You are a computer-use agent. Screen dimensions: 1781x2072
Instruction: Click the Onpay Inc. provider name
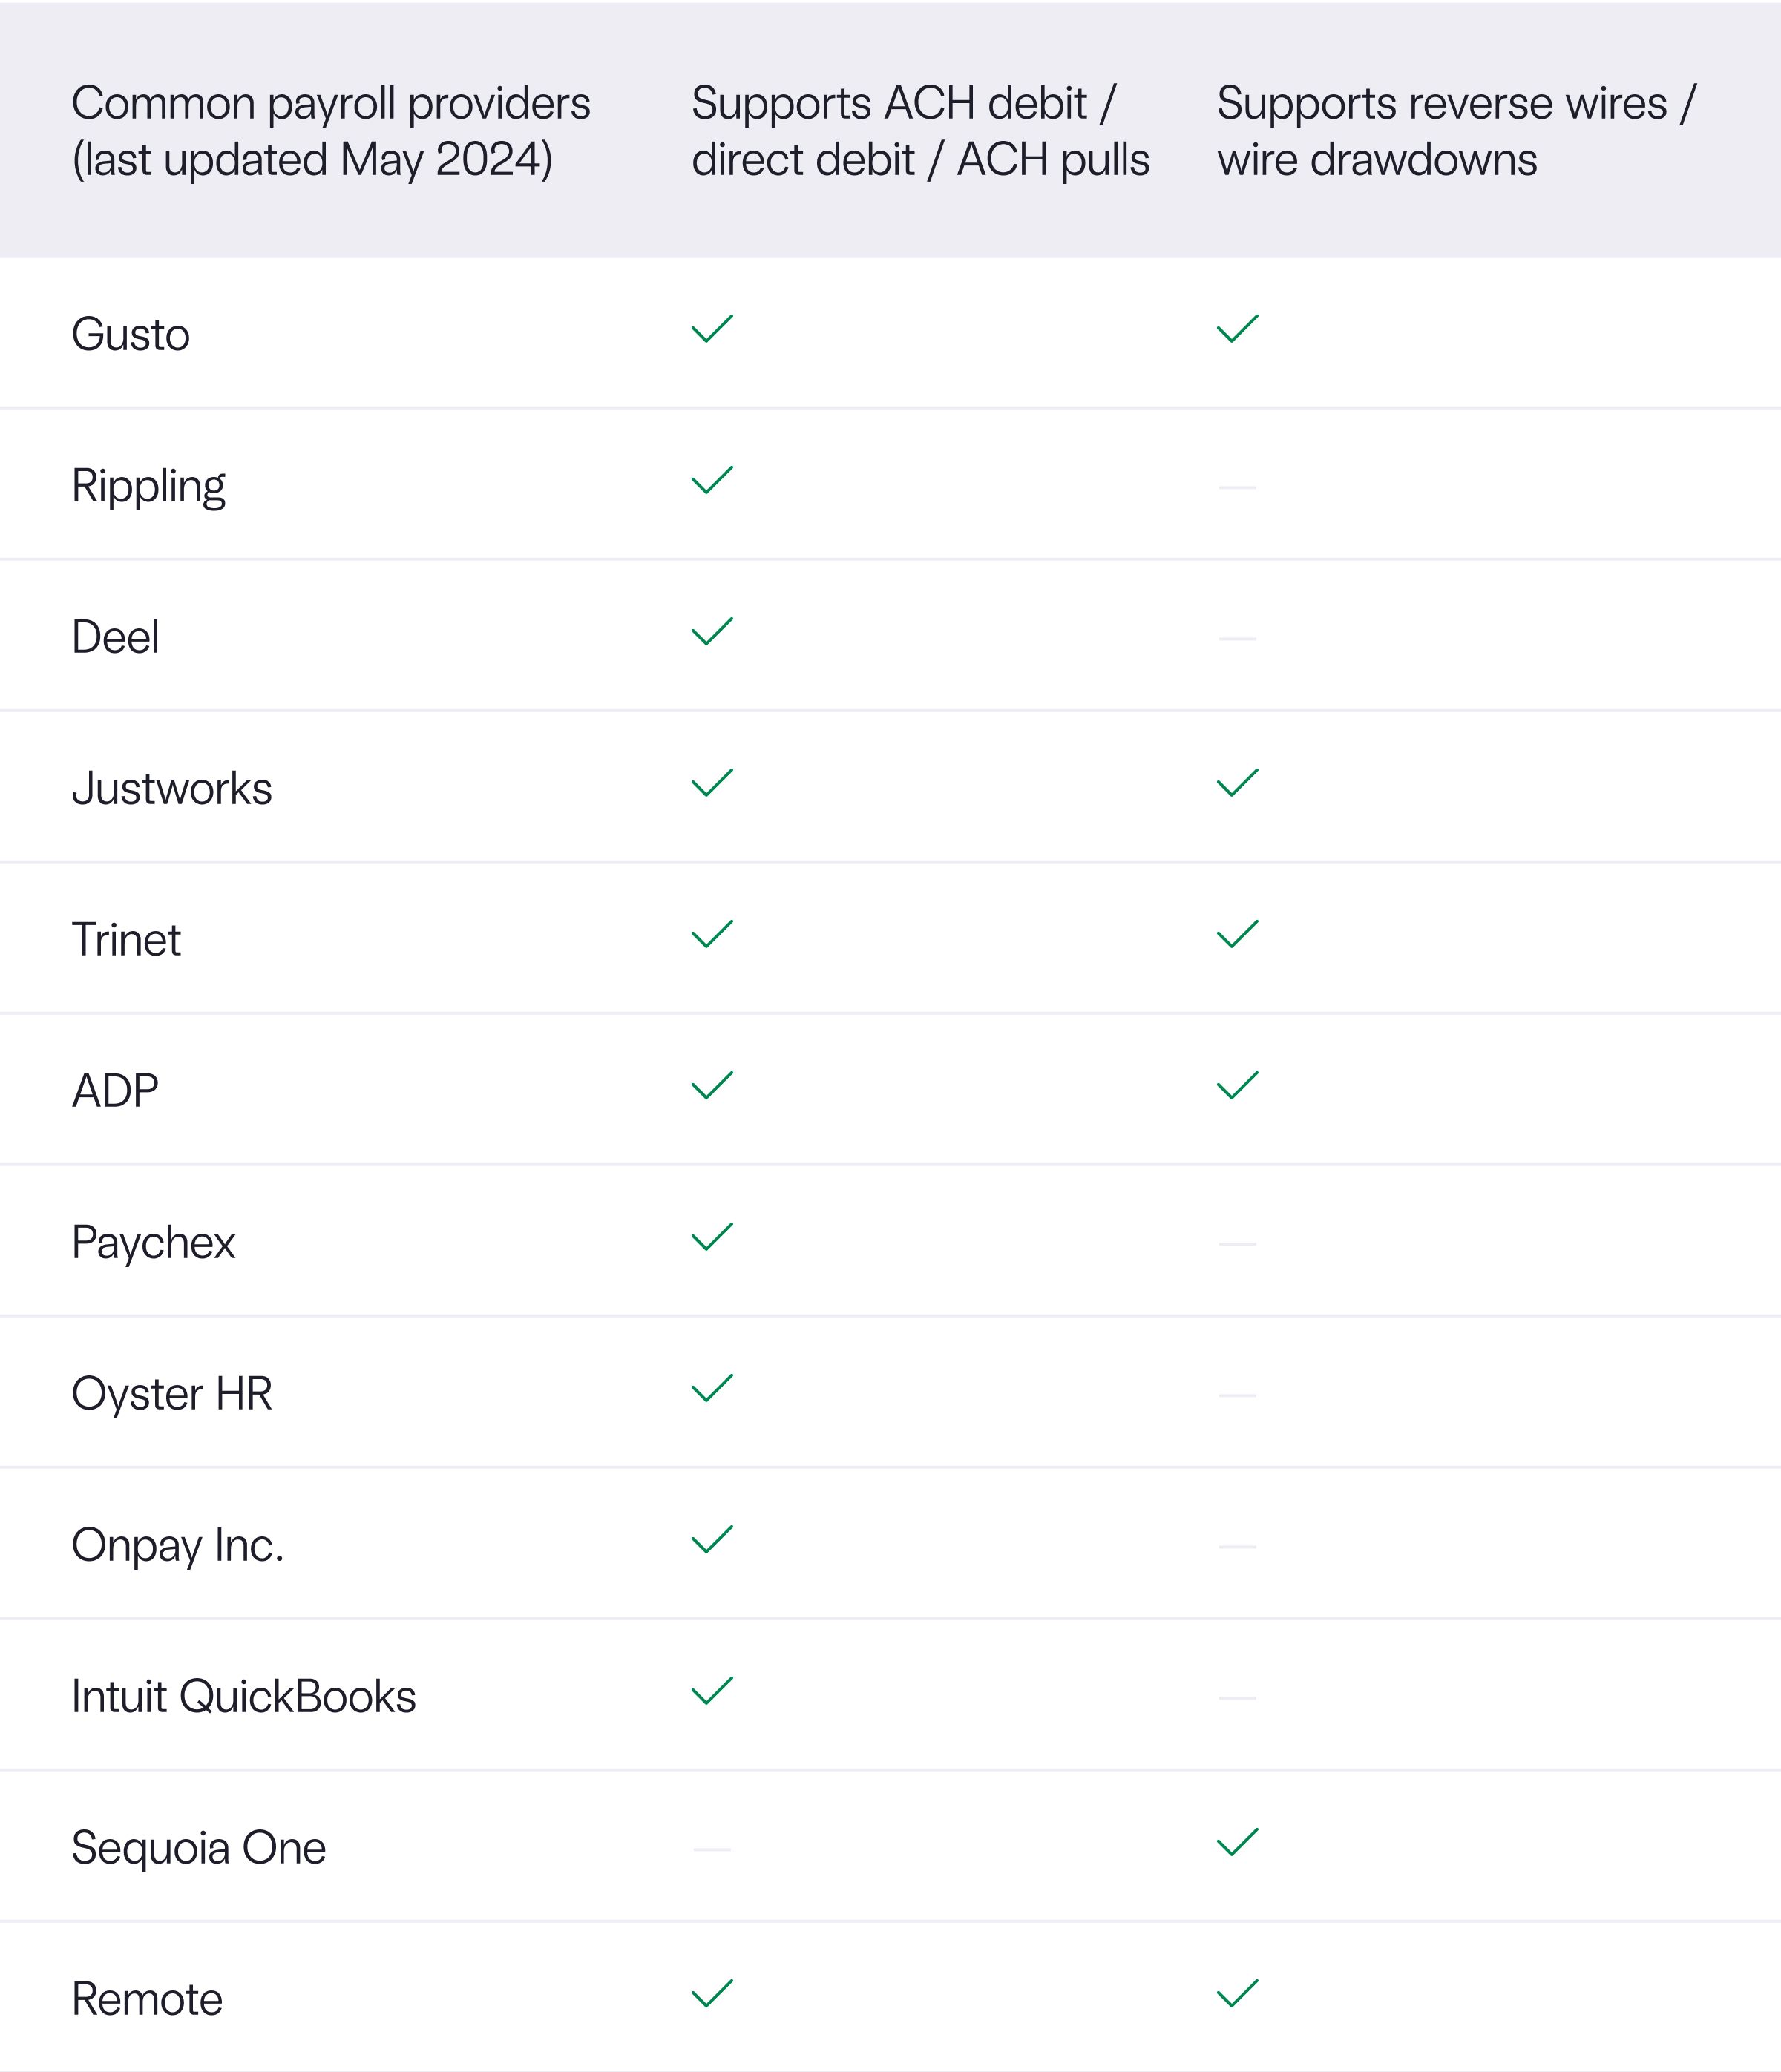(x=178, y=1546)
